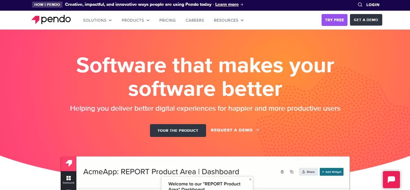
Task: Click the Get a Demo button
Action: (366, 20)
